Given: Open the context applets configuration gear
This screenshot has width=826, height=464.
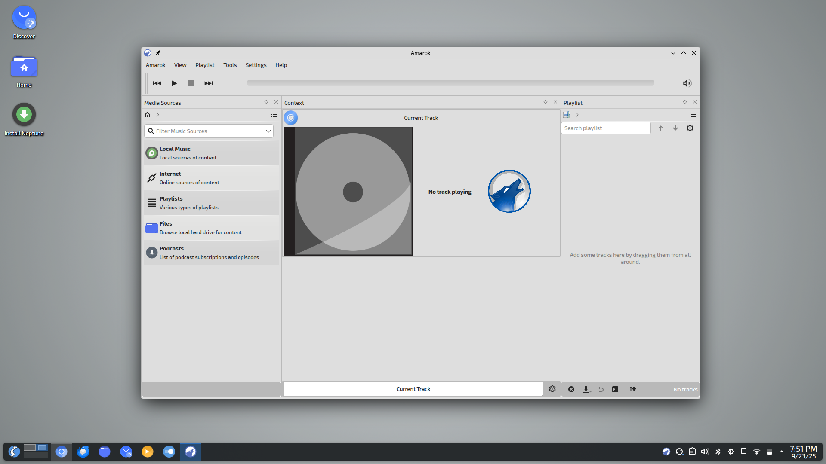Looking at the screenshot, I should (x=552, y=389).
